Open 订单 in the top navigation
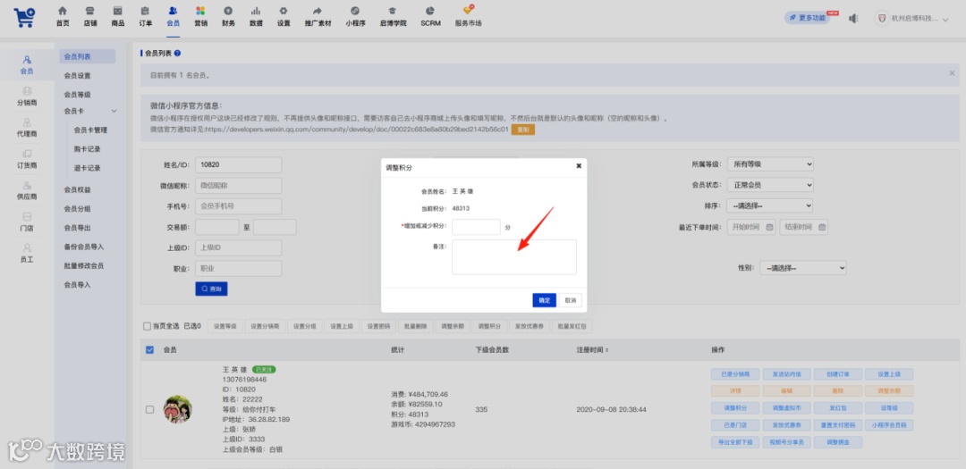This screenshot has height=469, width=966. [x=146, y=16]
